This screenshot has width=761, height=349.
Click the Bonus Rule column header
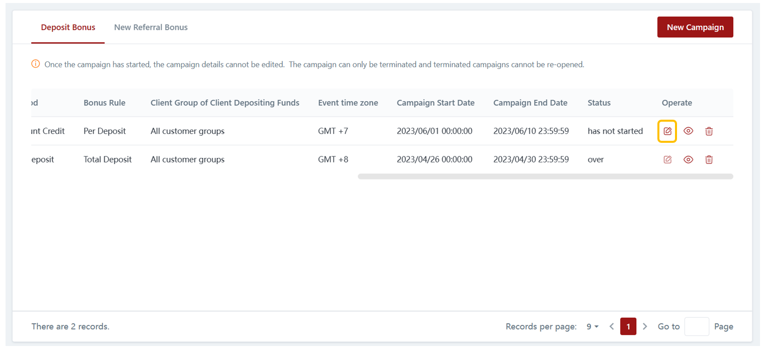point(105,103)
